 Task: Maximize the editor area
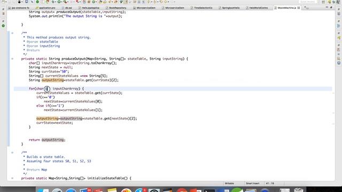pos(331,7)
